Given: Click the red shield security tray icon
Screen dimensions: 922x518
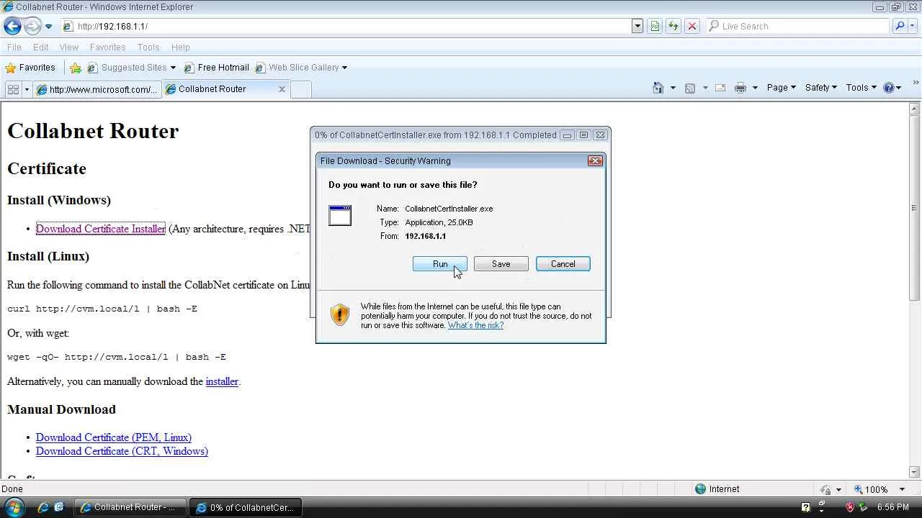Looking at the screenshot, I should [850, 507].
